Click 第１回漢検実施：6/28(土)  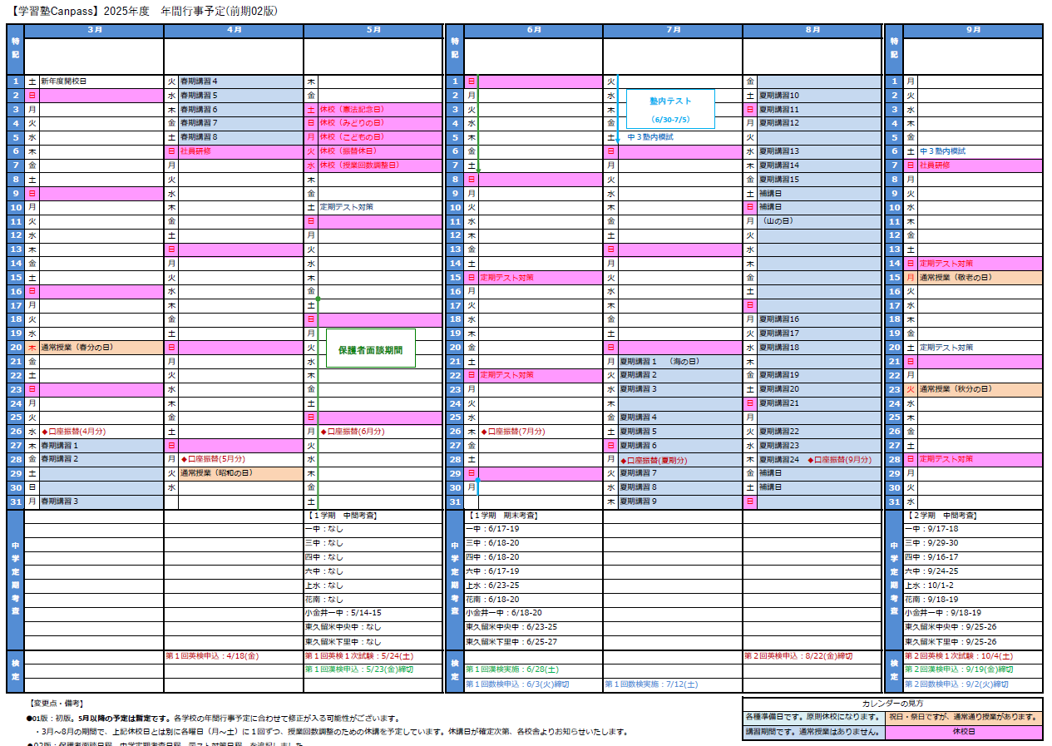[512, 669]
